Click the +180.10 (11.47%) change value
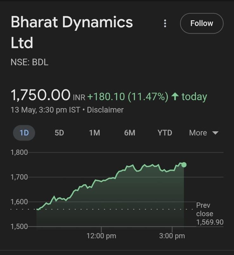The height and width of the screenshot is (255, 234). point(128,97)
